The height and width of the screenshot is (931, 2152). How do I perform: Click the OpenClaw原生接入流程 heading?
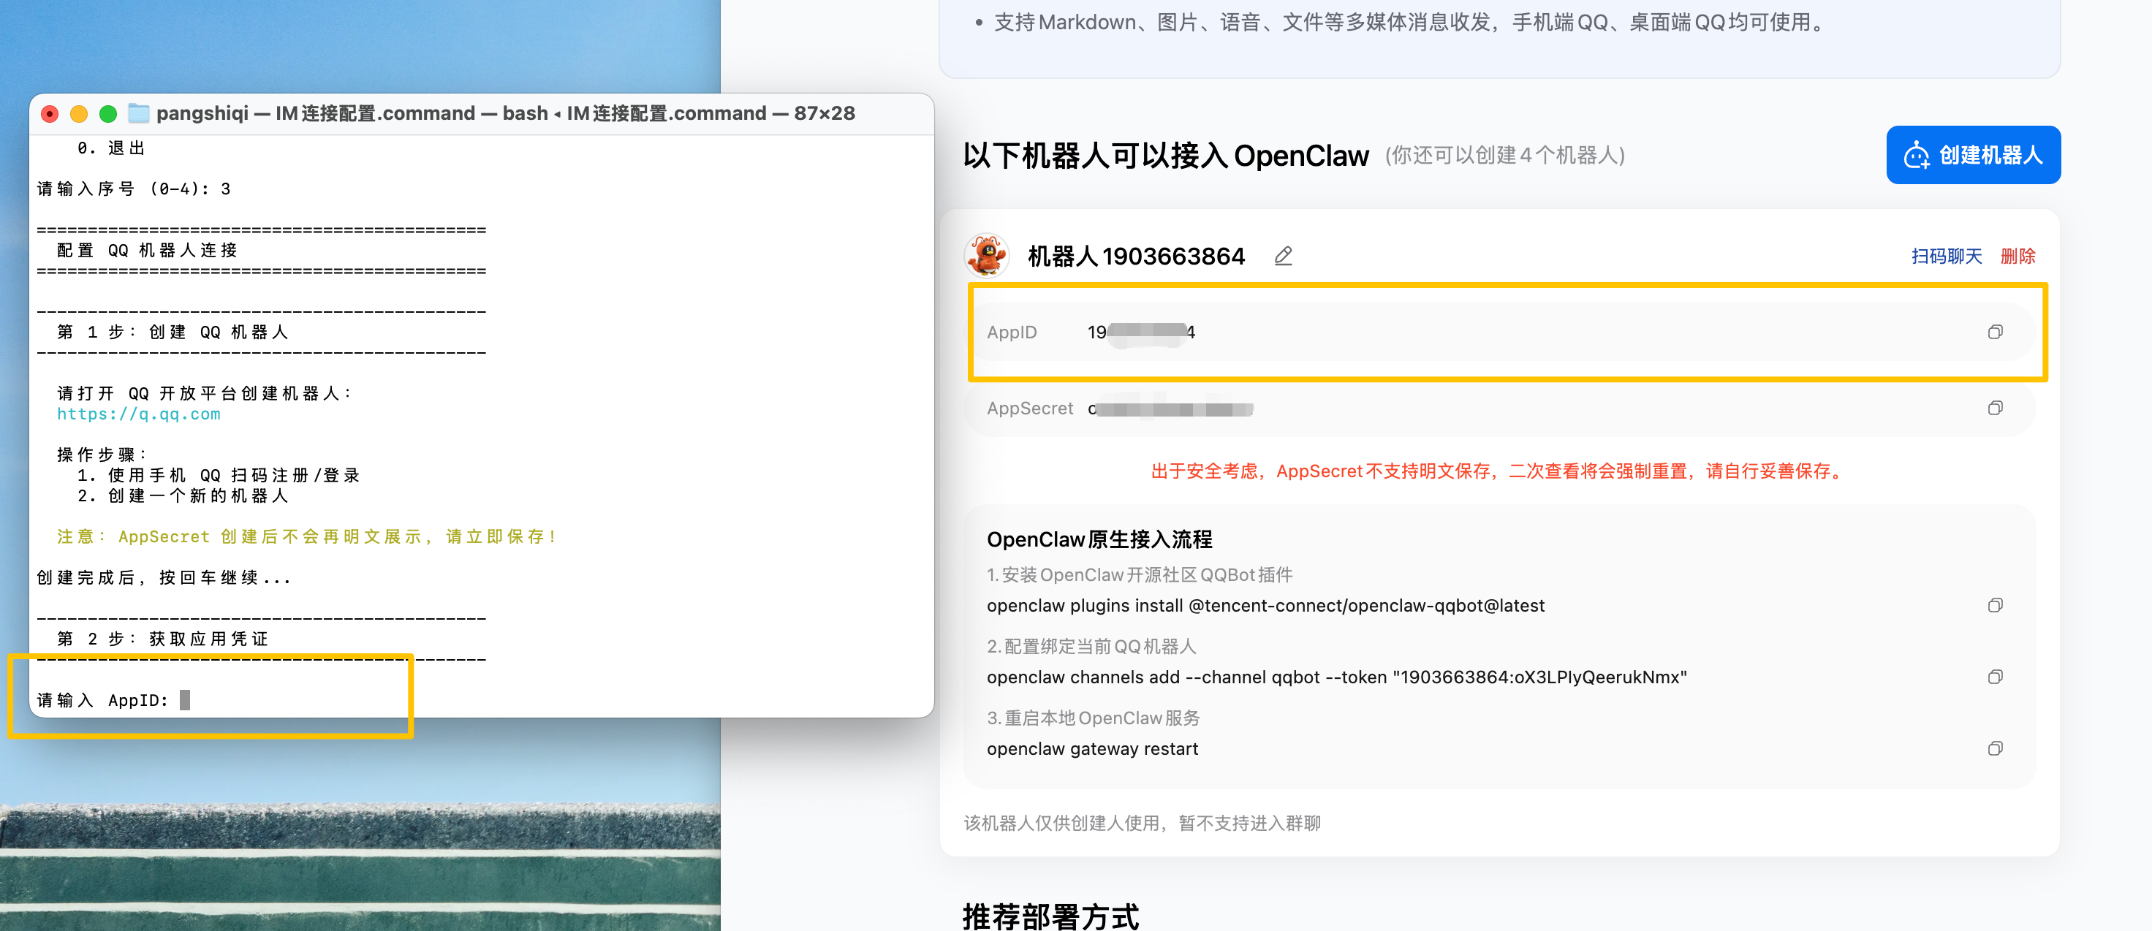pyautogui.click(x=1099, y=539)
